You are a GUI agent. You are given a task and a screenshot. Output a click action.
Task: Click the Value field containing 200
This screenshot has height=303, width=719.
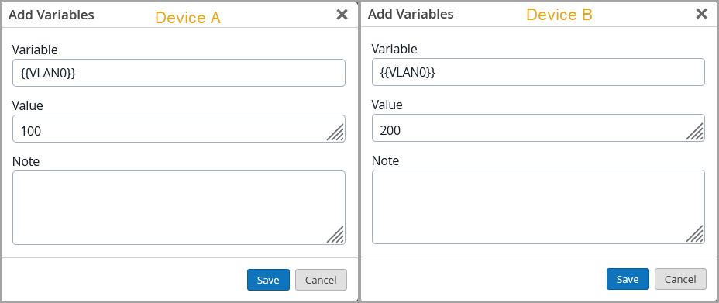pyautogui.click(x=538, y=128)
